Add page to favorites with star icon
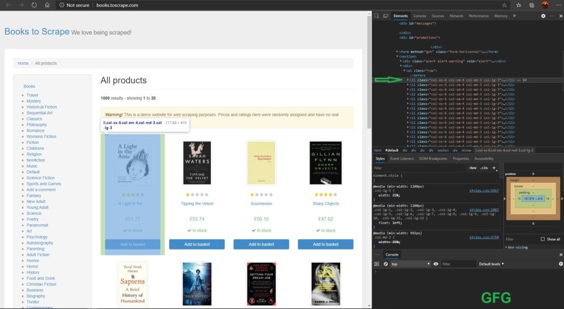 (x=505, y=5)
